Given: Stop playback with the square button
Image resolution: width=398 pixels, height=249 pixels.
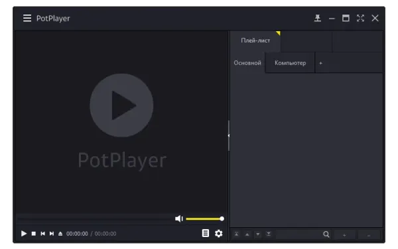Looking at the screenshot, I should [x=34, y=234].
